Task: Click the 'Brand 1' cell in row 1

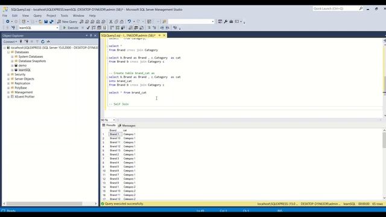Action: click(115, 134)
